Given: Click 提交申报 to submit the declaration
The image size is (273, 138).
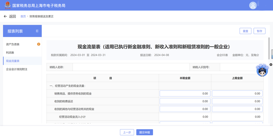Looking at the screenshot, I should coord(145,132).
